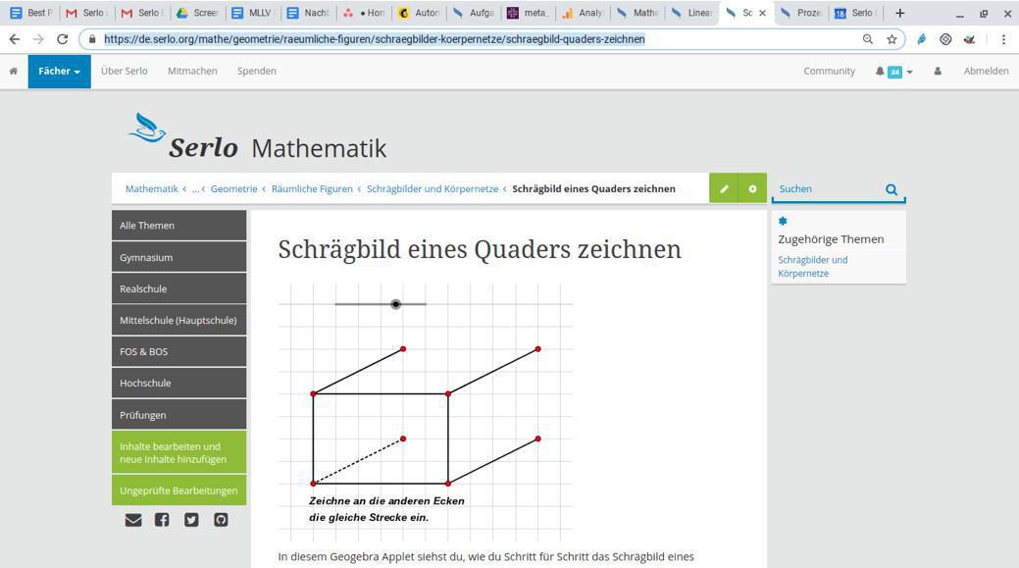
Task: Open notifications via the bell icon
Action: (879, 71)
